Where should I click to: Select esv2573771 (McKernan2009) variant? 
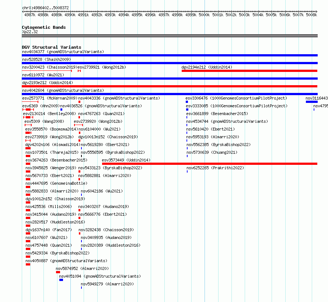coord(50,98)
